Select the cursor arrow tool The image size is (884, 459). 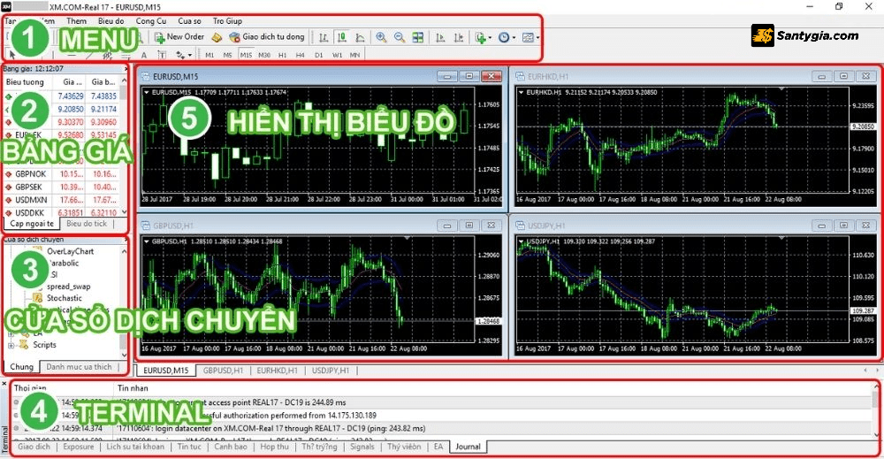[12, 55]
